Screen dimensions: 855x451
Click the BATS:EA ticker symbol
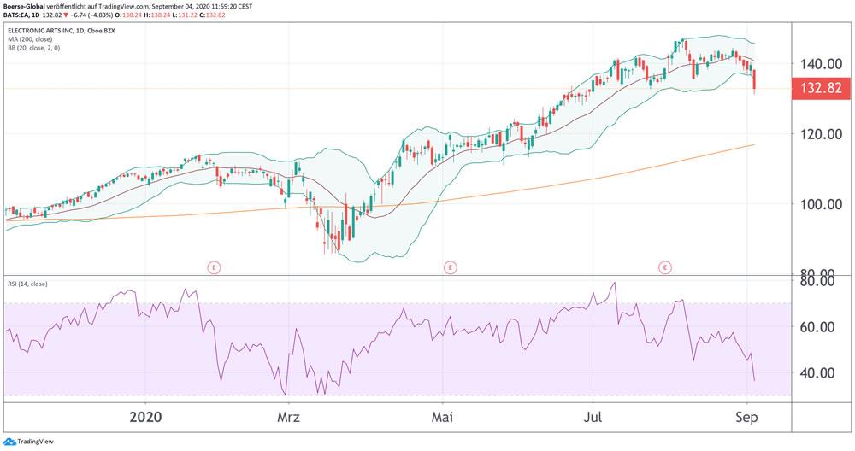[15, 15]
